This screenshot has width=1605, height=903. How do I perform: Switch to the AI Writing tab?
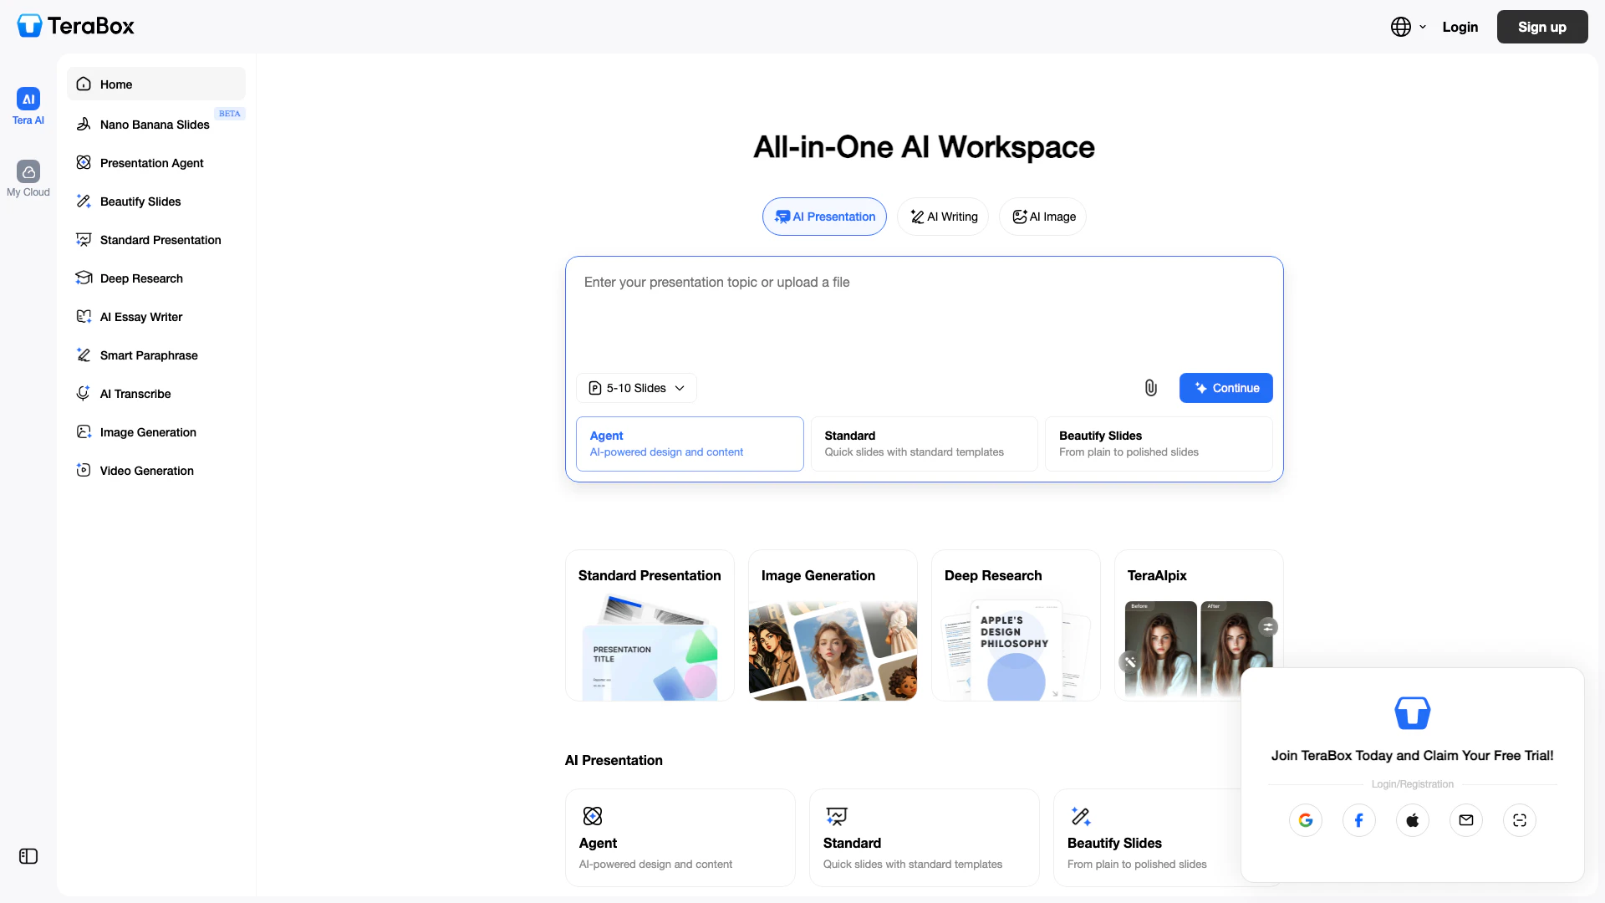pos(942,217)
